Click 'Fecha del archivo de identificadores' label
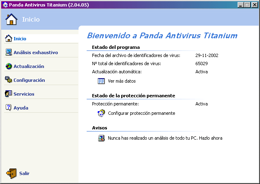Viewport: 260px width, 184px height. point(136,55)
